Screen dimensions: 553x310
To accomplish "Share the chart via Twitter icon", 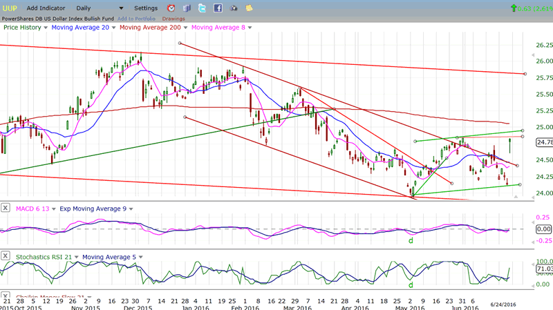I will 202,8.
